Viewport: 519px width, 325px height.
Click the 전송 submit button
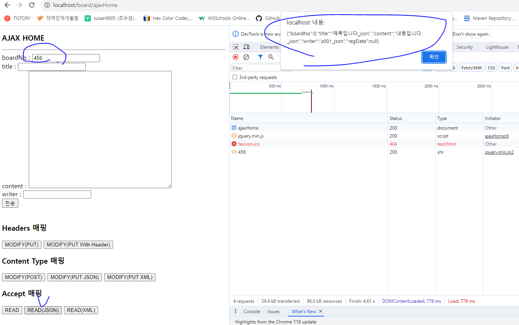[x=10, y=203]
